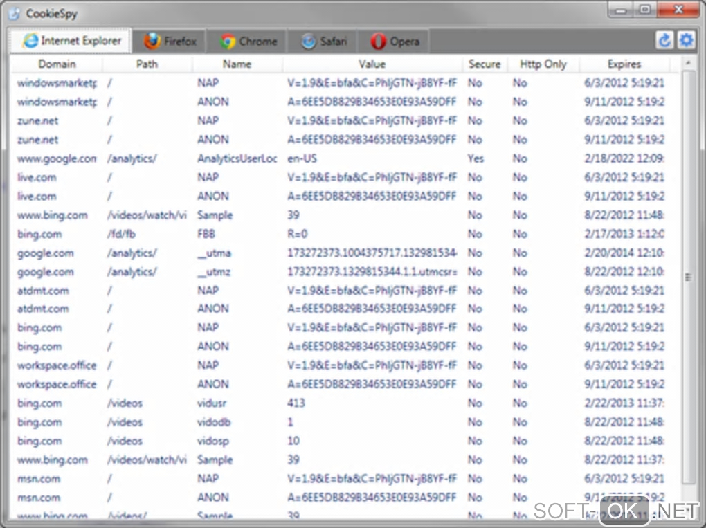Switch to the Firefox tab
Viewport: 706px width, 528px height.
coord(170,42)
